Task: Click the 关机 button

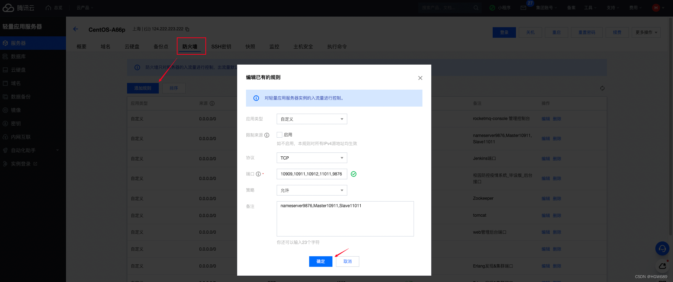Action: coord(530,32)
